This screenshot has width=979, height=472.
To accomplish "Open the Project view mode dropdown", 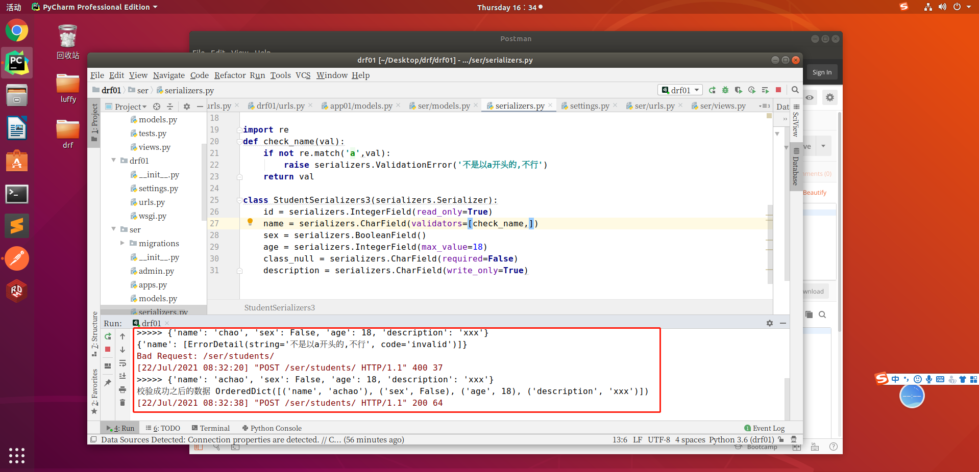I will tap(126, 107).
